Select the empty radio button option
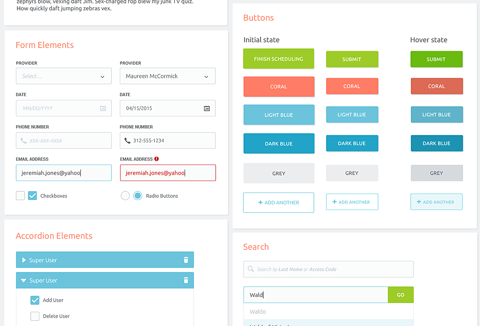 [125, 196]
